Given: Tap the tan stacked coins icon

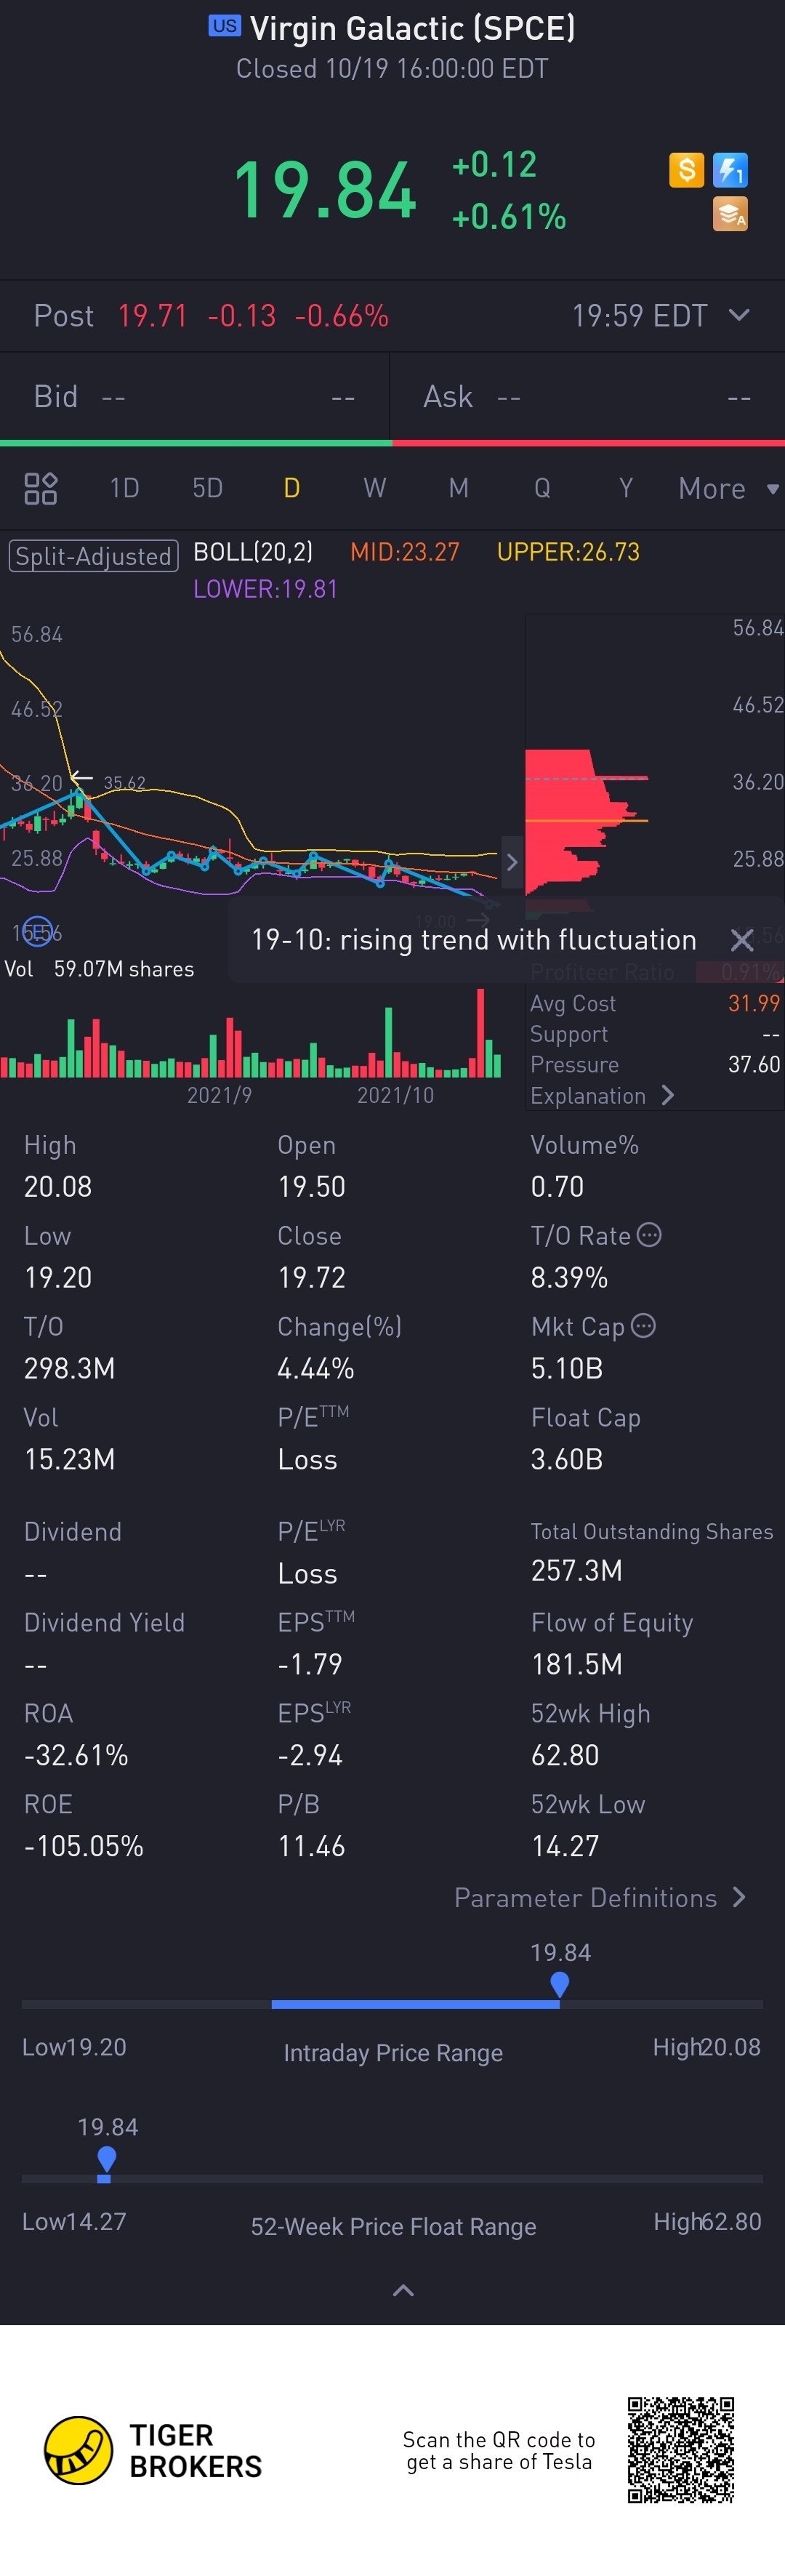Looking at the screenshot, I should [x=730, y=214].
